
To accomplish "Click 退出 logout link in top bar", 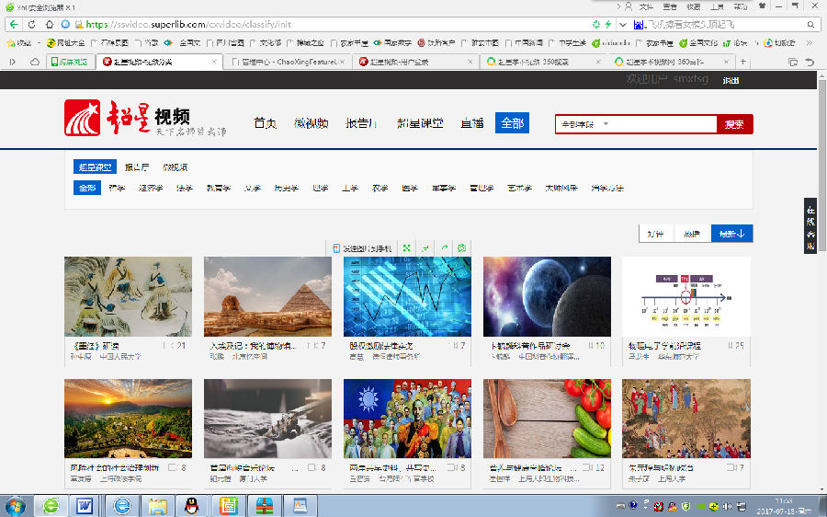I will (731, 80).
